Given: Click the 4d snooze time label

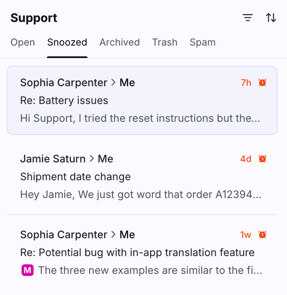Looking at the screenshot, I should click(x=246, y=159).
